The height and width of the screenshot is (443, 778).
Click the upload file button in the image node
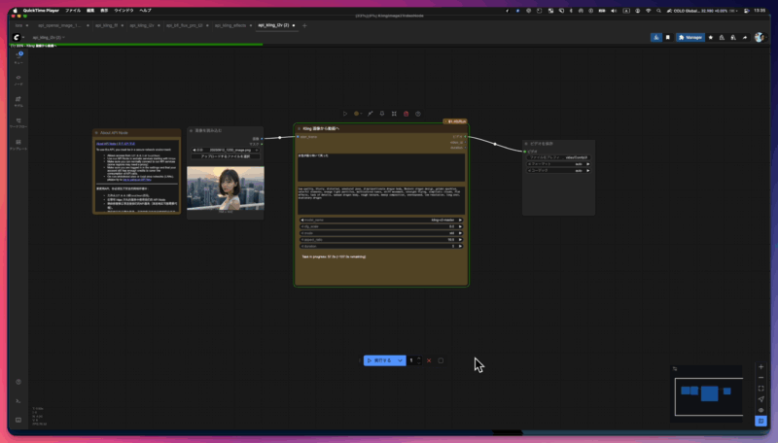[x=225, y=156]
